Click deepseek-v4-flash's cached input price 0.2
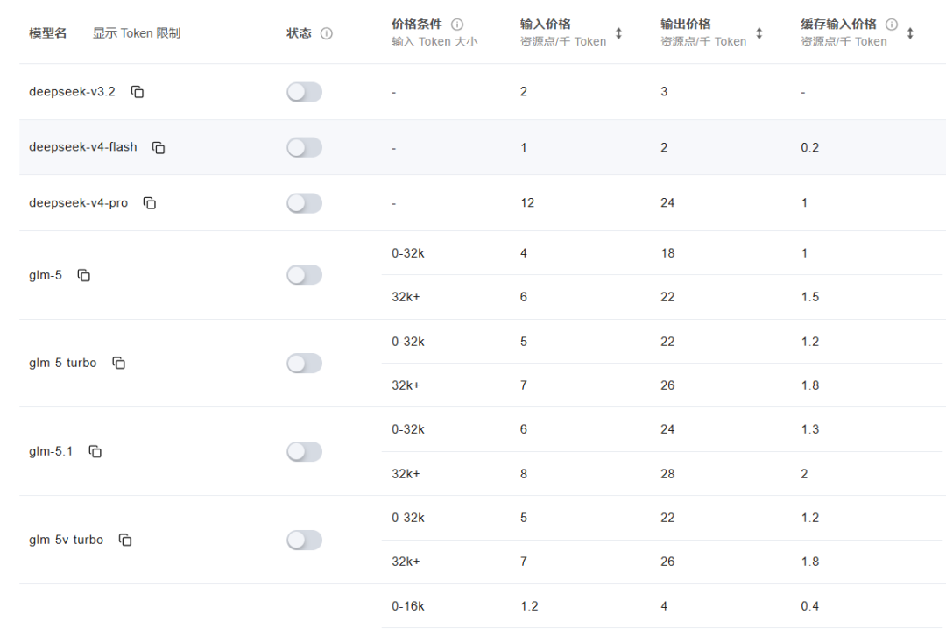The width and height of the screenshot is (946, 629). click(x=809, y=147)
